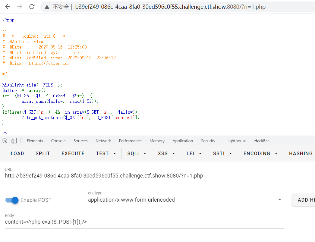
Task: Click the https://ctfer.com text in source code
Action: (49, 64)
